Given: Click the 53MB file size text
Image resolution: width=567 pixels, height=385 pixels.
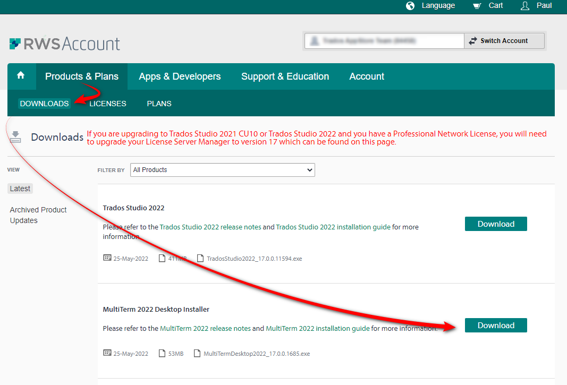Looking at the screenshot, I should [x=176, y=354].
